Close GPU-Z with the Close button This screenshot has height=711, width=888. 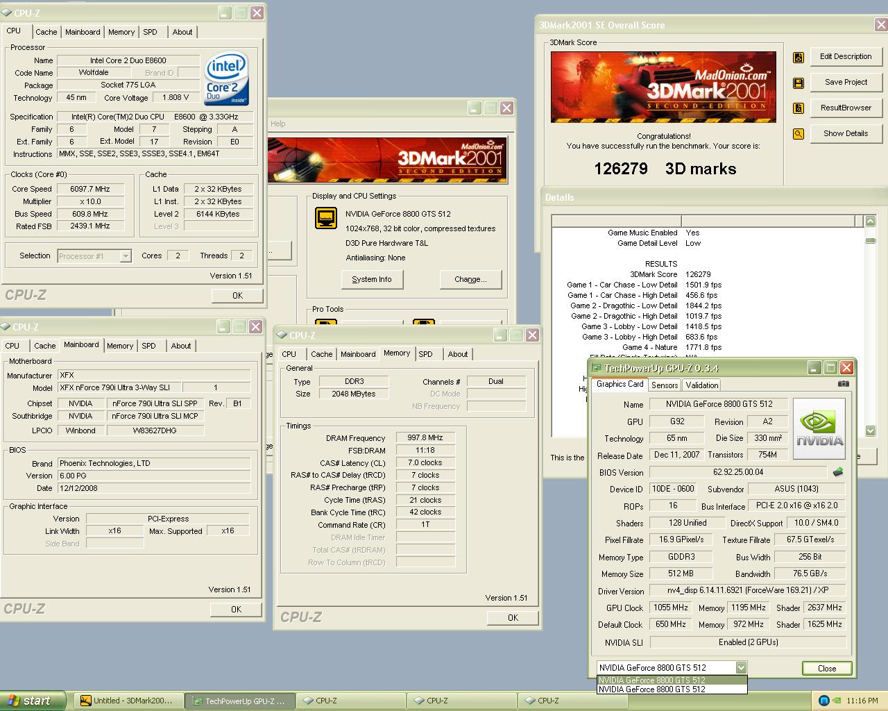pyautogui.click(x=827, y=669)
